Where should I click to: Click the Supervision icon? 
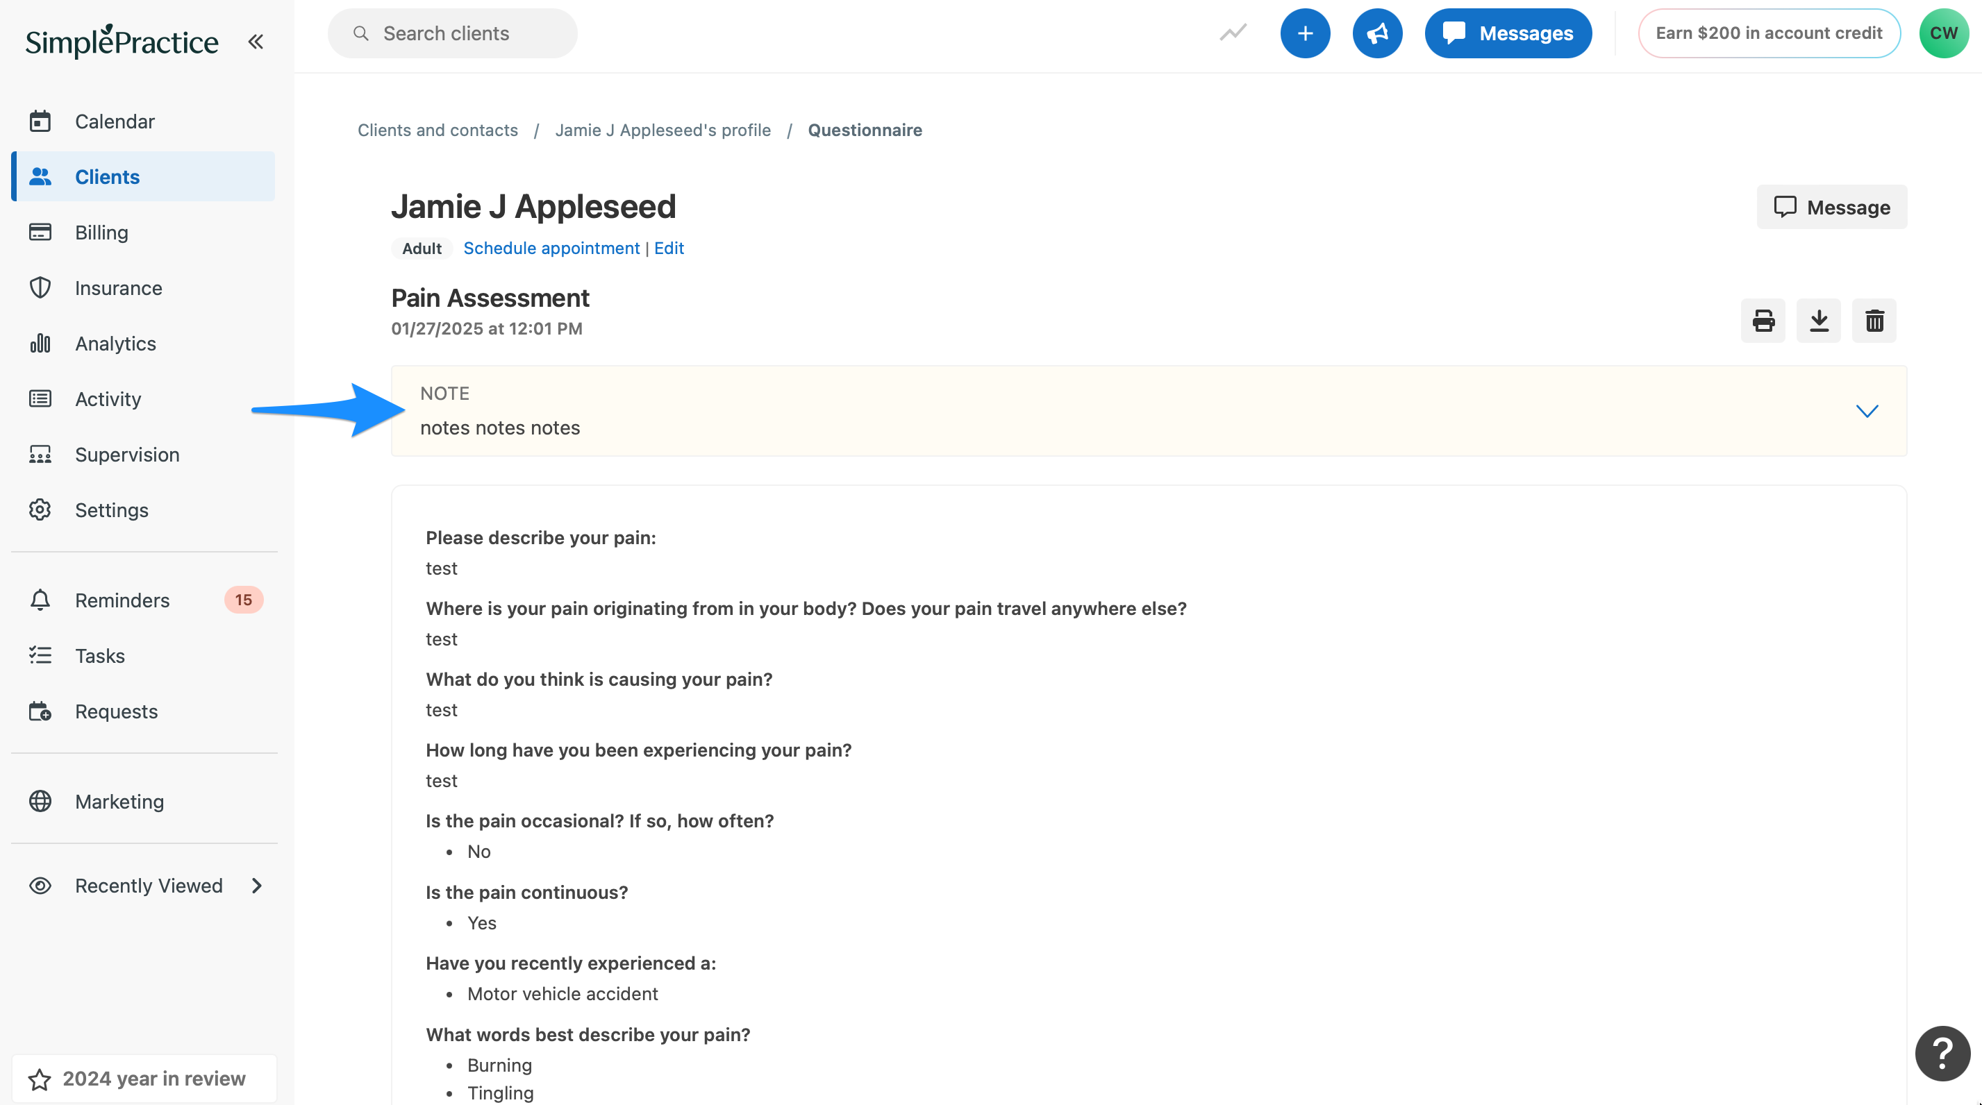pyautogui.click(x=40, y=455)
